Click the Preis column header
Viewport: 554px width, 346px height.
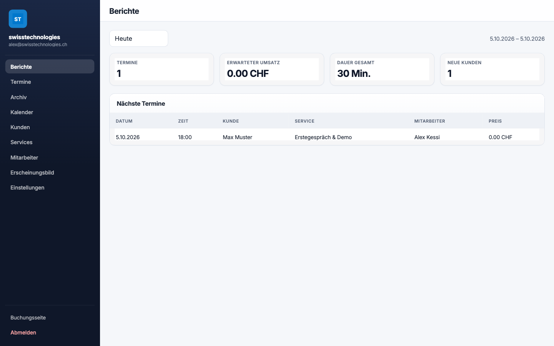coord(495,121)
